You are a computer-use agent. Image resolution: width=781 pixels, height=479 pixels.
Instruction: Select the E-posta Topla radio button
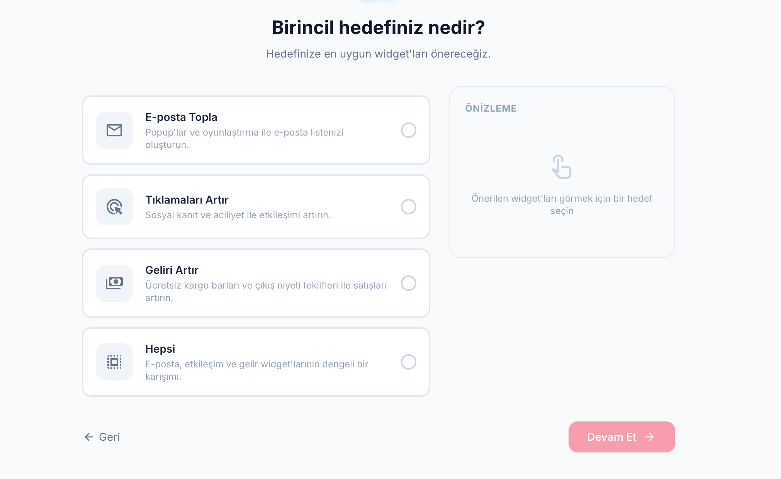[409, 130]
